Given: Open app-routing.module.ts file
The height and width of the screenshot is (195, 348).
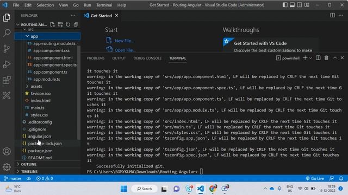Looking at the screenshot, I should (54, 43).
